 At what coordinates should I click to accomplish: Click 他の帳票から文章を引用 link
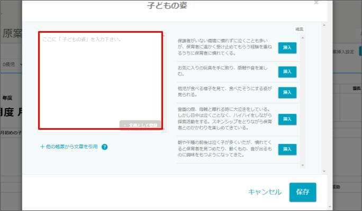69,147
